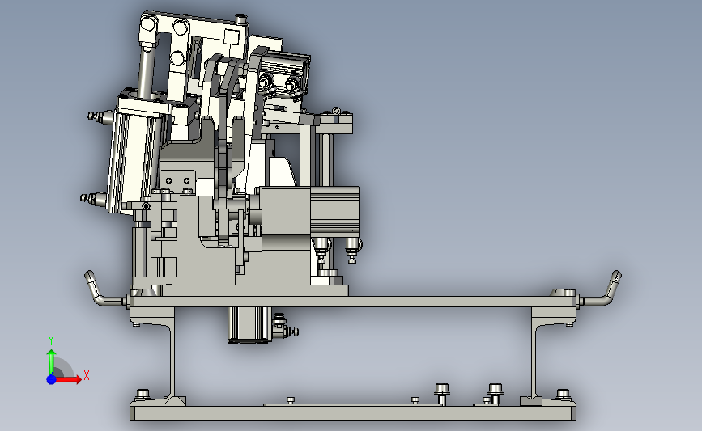
Task: Select the left vertical support leg
Action: tap(172, 356)
